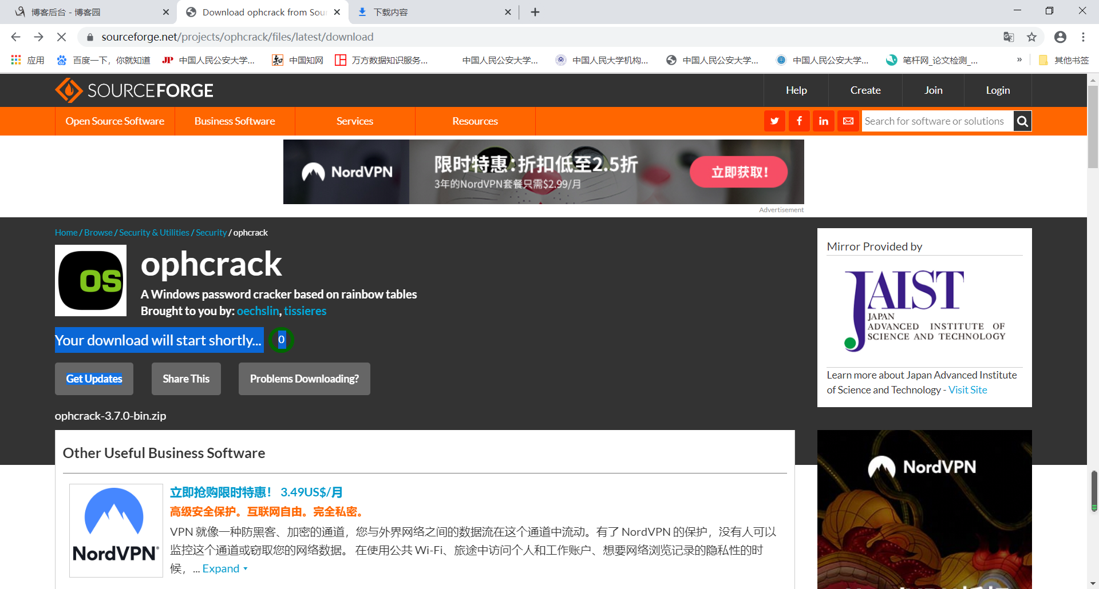The image size is (1099, 589).
Task: Open the 中国知网 bookmark
Action: (x=298, y=60)
